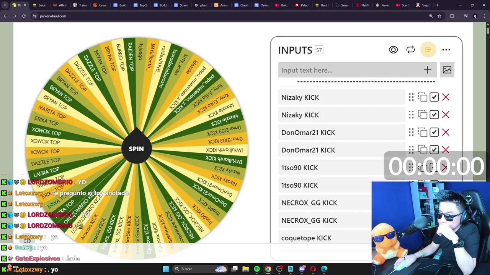Open browser extensions puzzle icon
Viewport: 490px width, 275px height.
[x=452, y=16]
